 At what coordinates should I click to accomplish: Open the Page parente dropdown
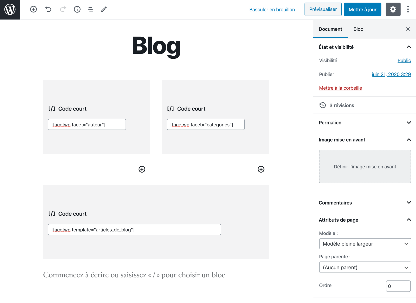coord(365,267)
